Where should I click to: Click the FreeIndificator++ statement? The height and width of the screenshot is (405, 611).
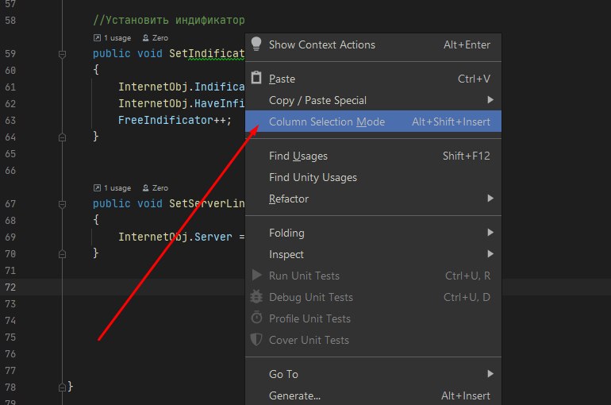[x=175, y=120]
